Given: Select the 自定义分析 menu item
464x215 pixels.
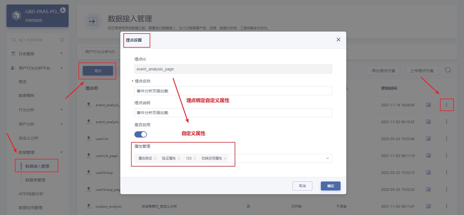Looking at the screenshot, I should (x=29, y=138).
